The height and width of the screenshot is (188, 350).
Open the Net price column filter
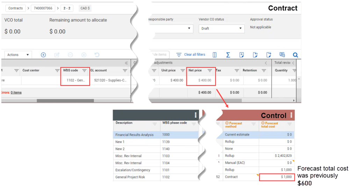(x=209, y=71)
